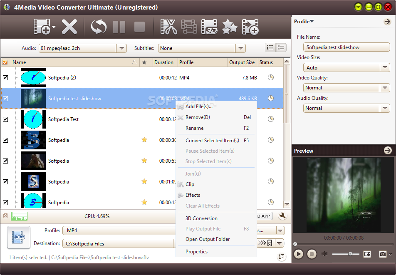Uncheck the Softpedia Test row checkbox
The image size is (396, 275).
[x=5, y=119]
